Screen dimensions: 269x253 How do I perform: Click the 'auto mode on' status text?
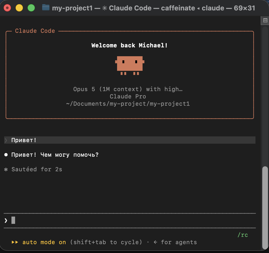(44, 242)
